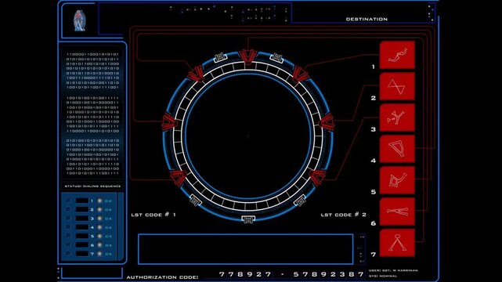Click the red left-side chevron on the gate ring

click(x=169, y=122)
